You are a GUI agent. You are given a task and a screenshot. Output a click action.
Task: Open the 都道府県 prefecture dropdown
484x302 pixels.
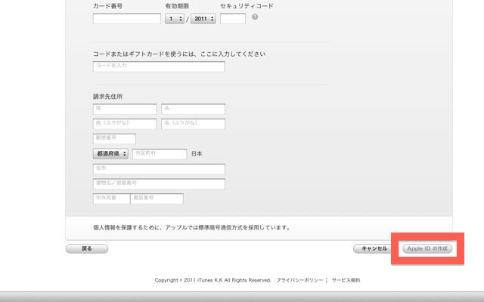(x=111, y=153)
